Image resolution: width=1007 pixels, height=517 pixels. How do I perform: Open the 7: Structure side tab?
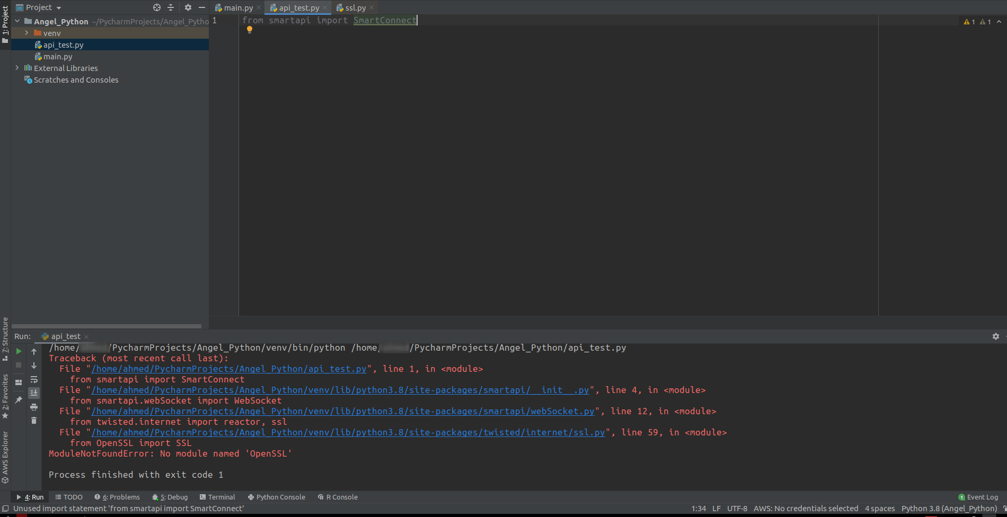point(5,339)
